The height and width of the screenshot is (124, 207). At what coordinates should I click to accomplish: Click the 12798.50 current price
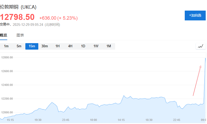click(17, 17)
